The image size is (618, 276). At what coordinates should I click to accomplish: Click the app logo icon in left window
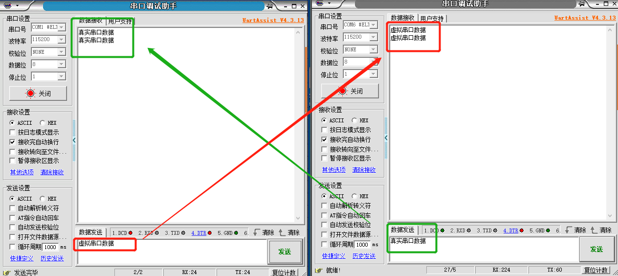coord(8,6)
